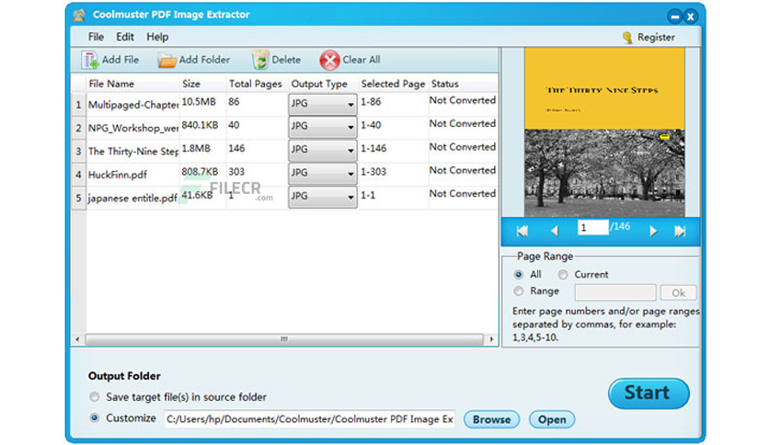Click the Browse button
769x445 pixels.
click(x=491, y=419)
